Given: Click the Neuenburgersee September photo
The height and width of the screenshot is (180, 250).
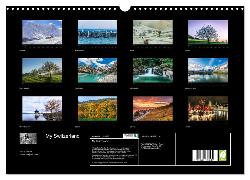Looking at the screenshot, I should (x=42, y=109).
